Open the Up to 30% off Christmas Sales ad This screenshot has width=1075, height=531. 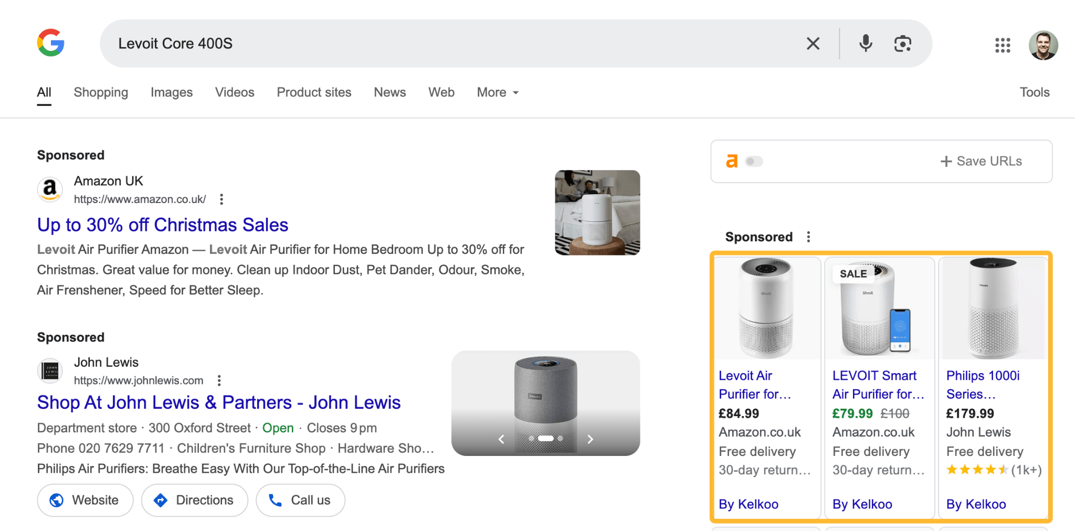(162, 225)
